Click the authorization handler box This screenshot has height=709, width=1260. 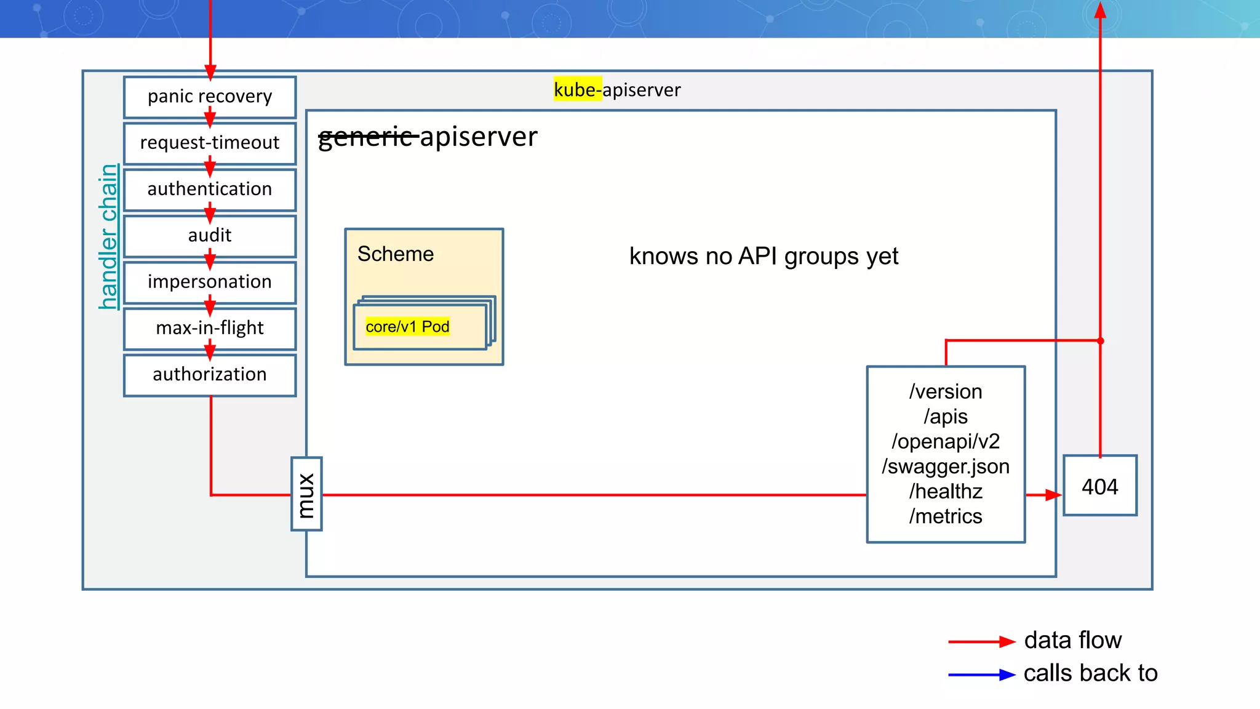click(210, 374)
